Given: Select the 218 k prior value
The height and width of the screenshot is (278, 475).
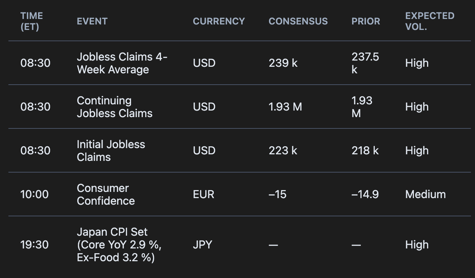Looking at the screenshot, I should click(365, 151).
